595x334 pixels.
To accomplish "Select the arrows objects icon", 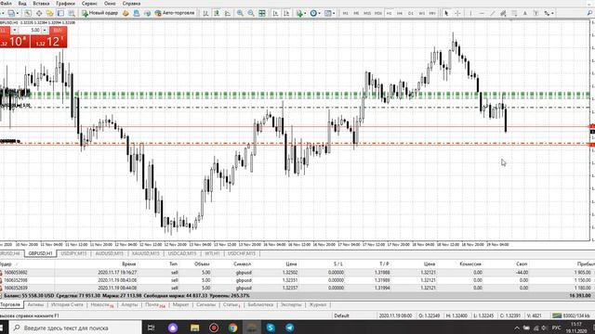I will point(547,13).
